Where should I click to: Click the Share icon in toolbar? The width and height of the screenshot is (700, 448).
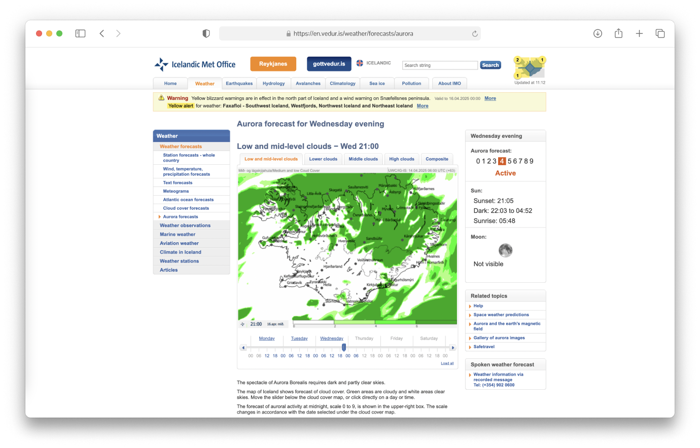click(618, 33)
